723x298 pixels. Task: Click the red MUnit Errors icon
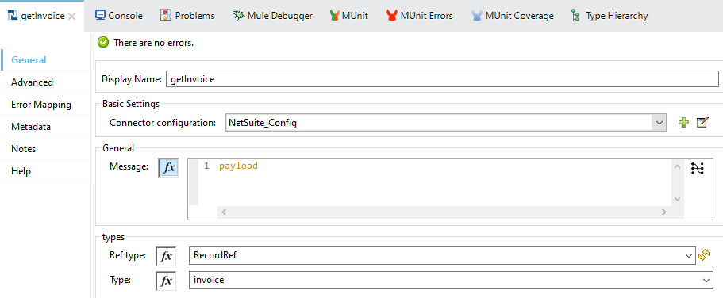click(392, 16)
